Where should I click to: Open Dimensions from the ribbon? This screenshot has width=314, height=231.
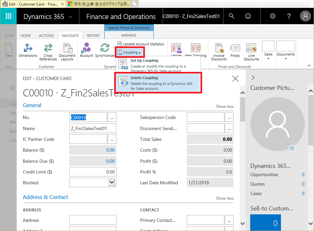coord(28,50)
